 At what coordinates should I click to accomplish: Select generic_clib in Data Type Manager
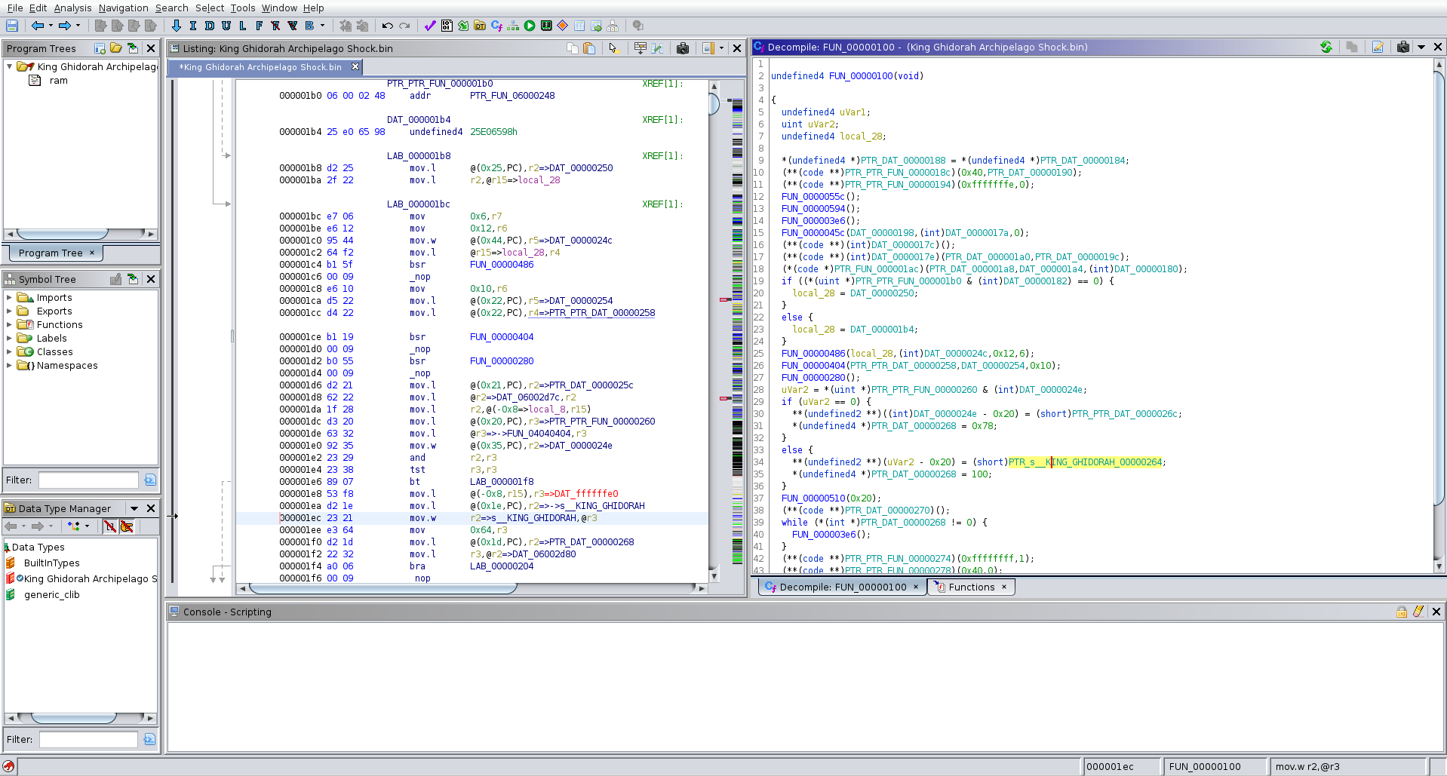(51, 595)
